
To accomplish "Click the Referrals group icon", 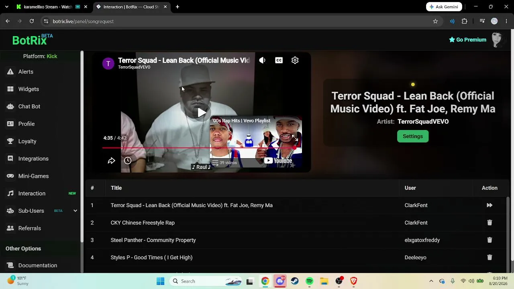I will pos(10,228).
